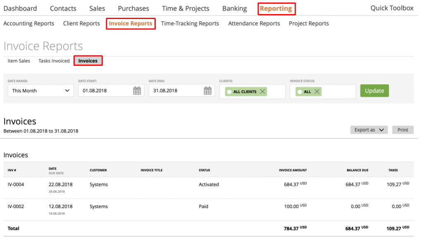Click the Print button

402,129
